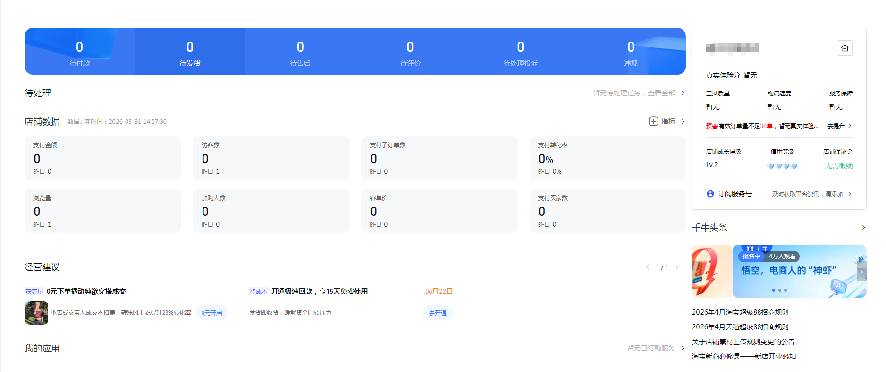Image resolution: width=886 pixels, height=372 pixels.
Task: Open the 访客数 data card
Action: tap(271, 158)
